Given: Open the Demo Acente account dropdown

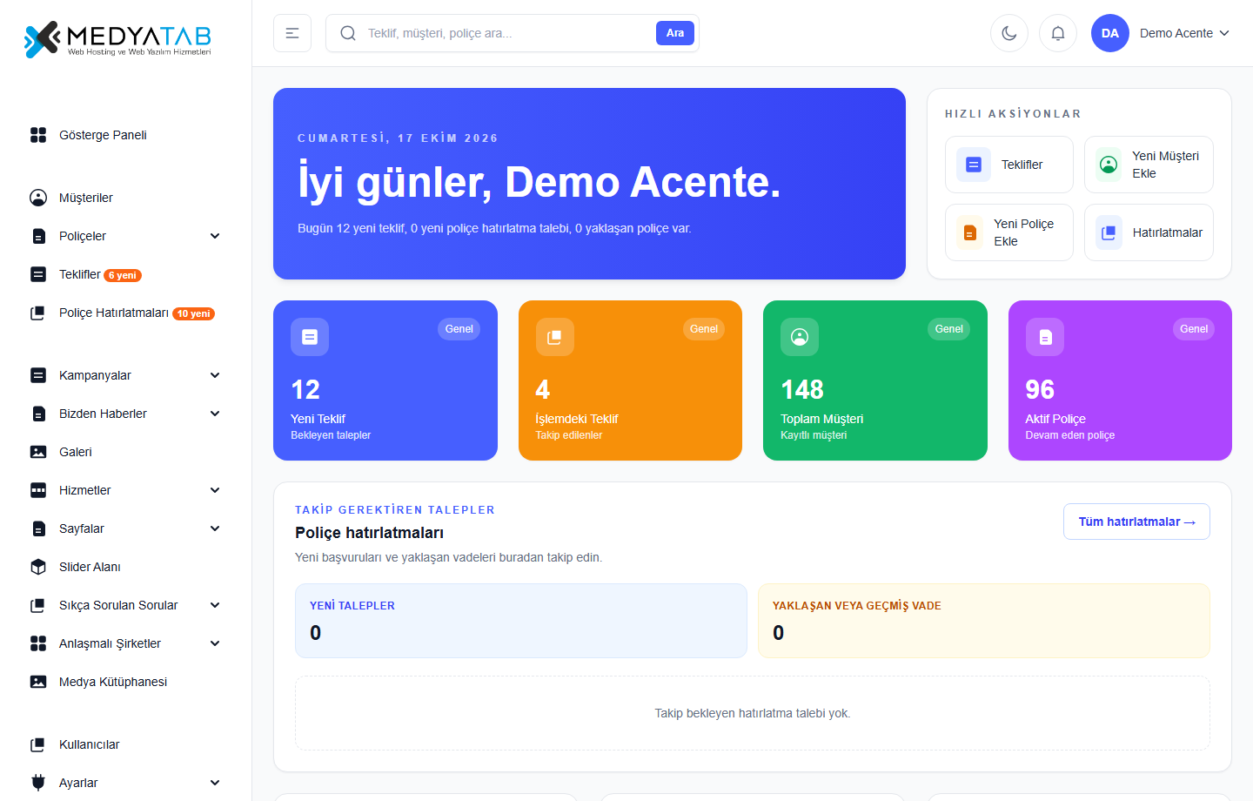Looking at the screenshot, I should (x=1184, y=33).
